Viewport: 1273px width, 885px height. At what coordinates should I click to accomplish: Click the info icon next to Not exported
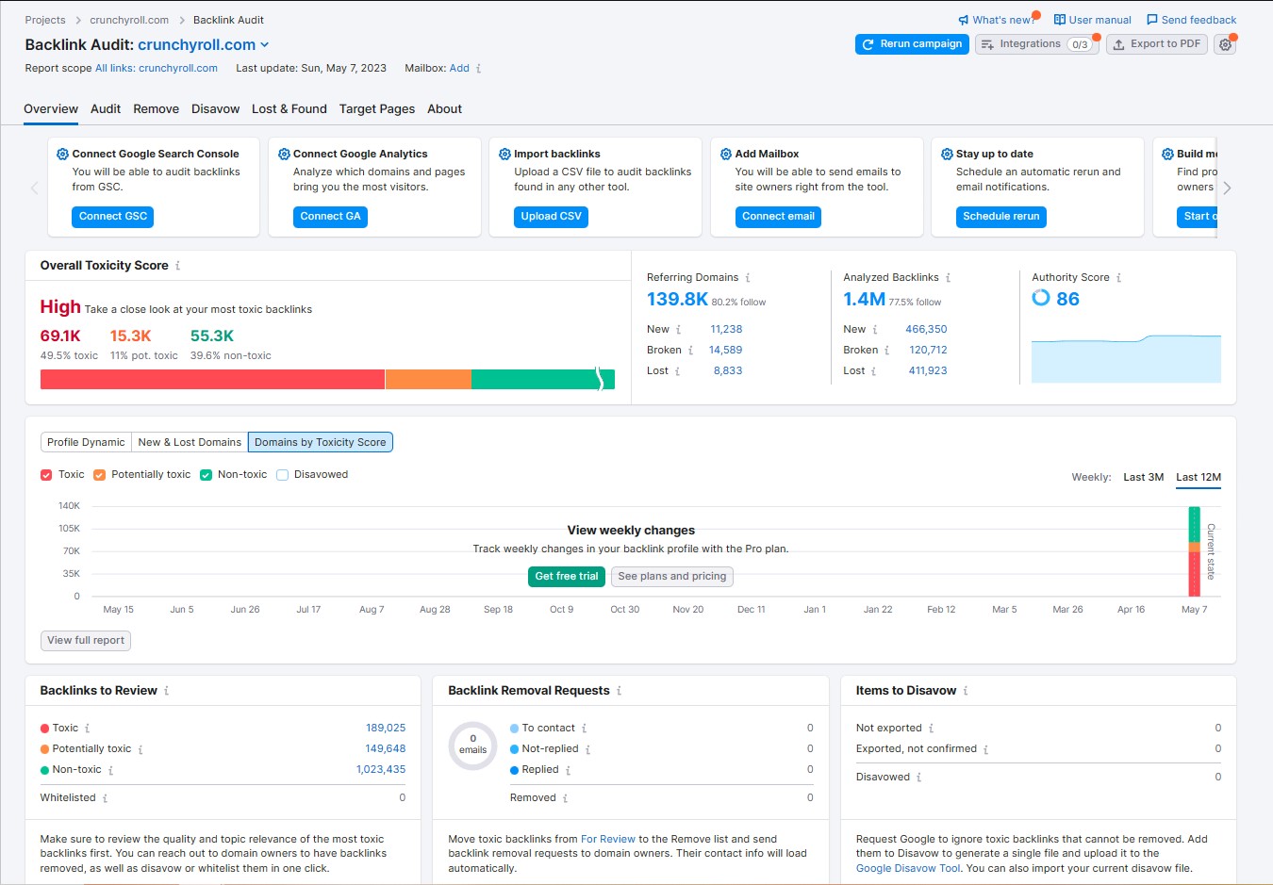tap(931, 729)
